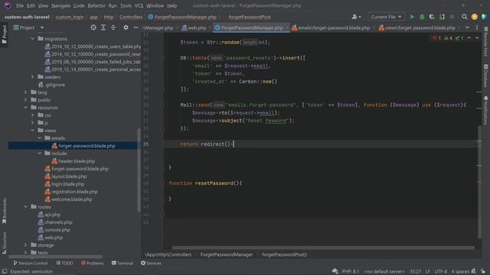Toggle the Project side tool button
Image resolution: width=490 pixels, height=275 pixels.
point(4,35)
